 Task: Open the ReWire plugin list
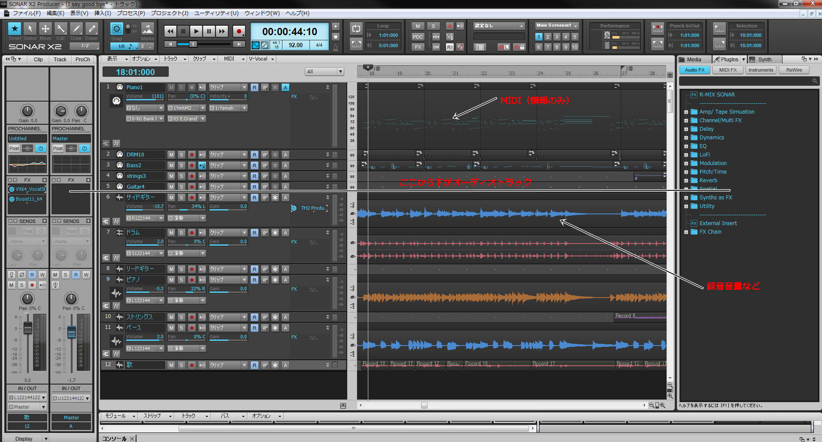pyautogui.click(x=794, y=70)
